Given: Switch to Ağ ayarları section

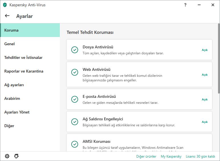Looking at the screenshot, I should pyautogui.click(x=30, y=85).
